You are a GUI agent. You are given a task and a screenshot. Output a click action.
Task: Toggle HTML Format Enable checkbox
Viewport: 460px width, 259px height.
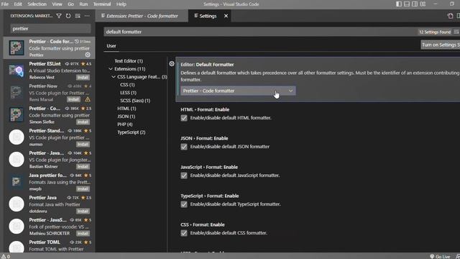click(x=184, y=118)
